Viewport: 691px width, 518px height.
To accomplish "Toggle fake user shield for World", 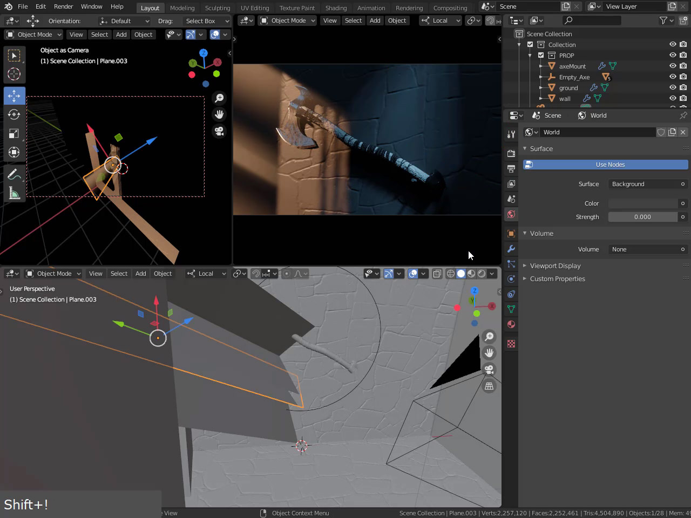I will tap(661, 132).
